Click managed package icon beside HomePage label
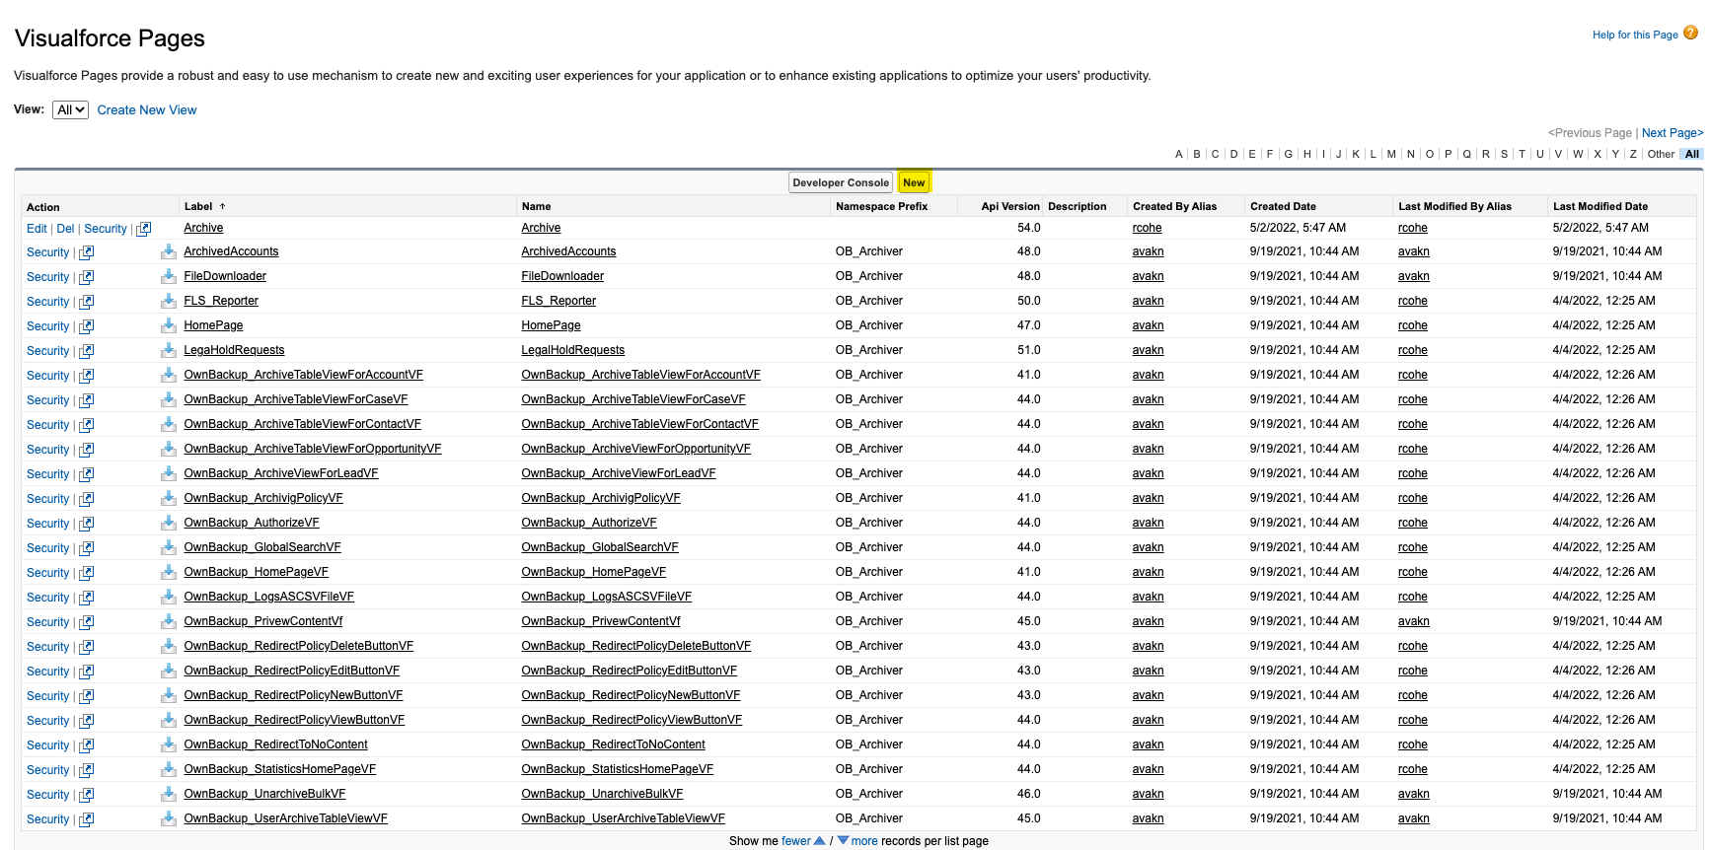This screenshot has height=850, width=1711. 169,324
